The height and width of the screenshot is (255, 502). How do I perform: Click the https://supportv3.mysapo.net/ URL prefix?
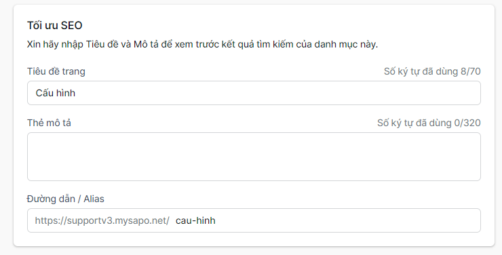point(102,220)
